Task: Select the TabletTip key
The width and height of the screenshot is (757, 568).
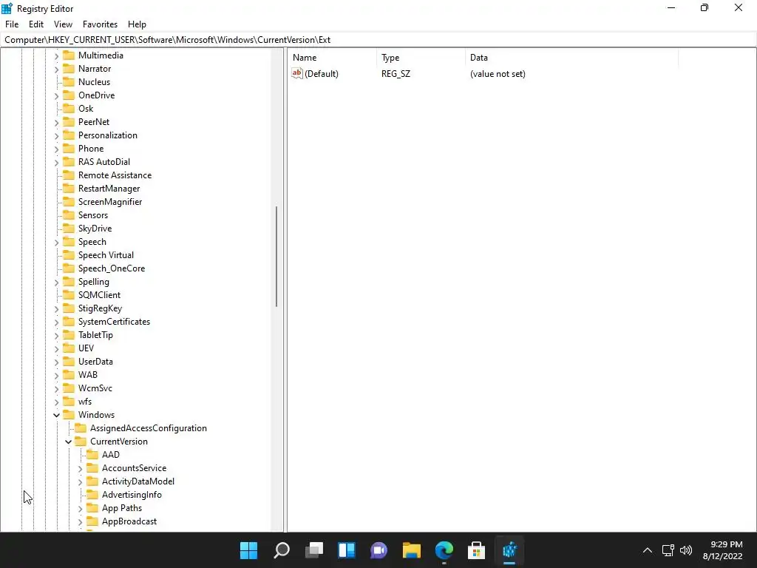Action: point(95,335)
